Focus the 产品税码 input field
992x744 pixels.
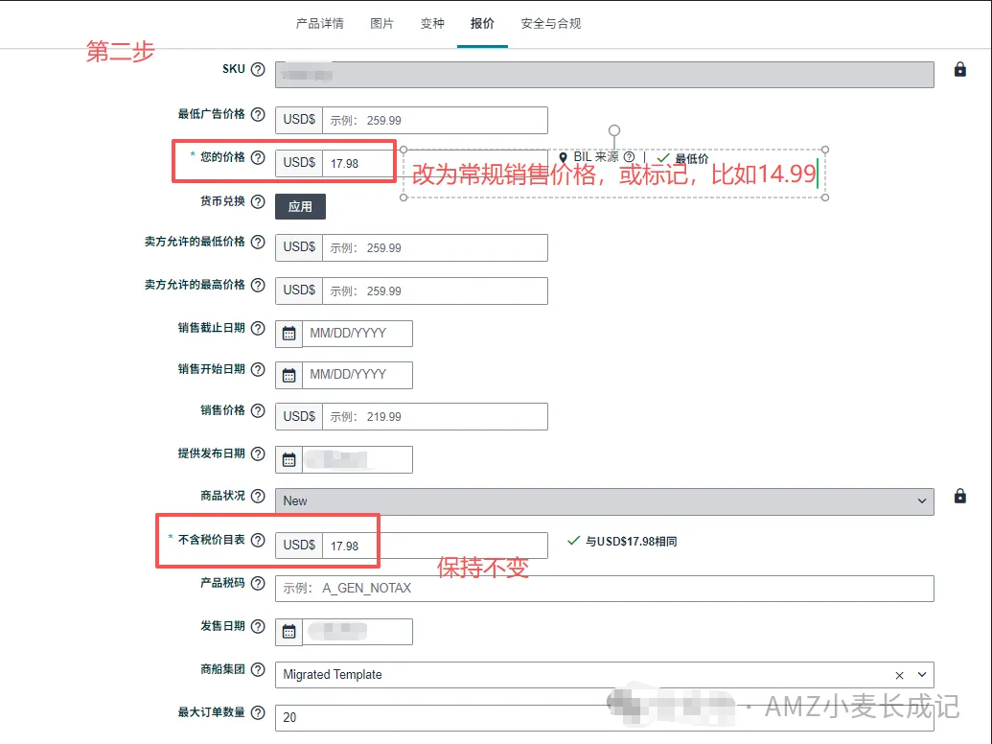tap(604, 589)
